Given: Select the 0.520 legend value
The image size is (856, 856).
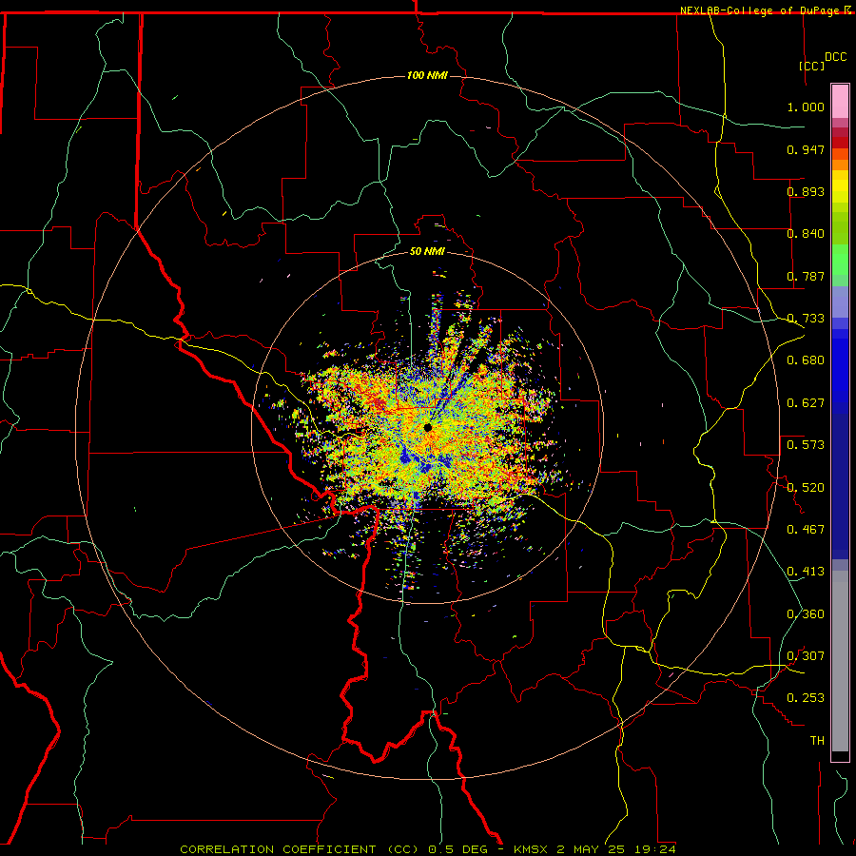Looking at the screenshot, I should (x=806, y=488).
